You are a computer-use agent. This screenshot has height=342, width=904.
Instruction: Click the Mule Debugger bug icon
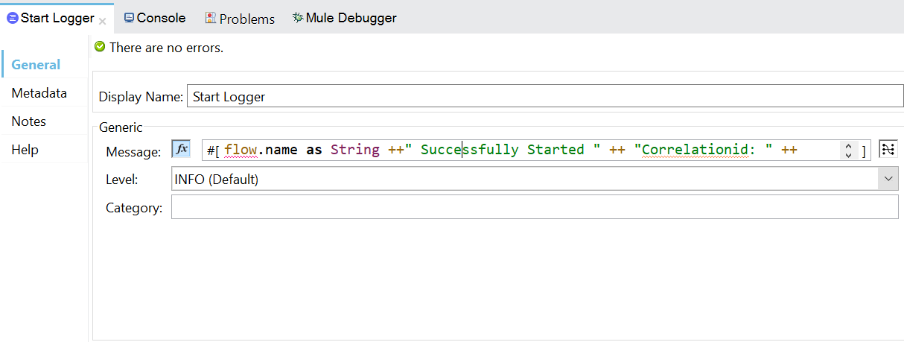[x=298, y=18]
